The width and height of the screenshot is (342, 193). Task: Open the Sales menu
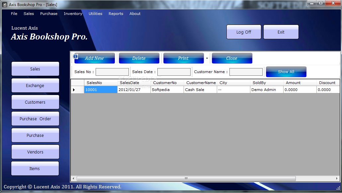[x=29, y=14]
